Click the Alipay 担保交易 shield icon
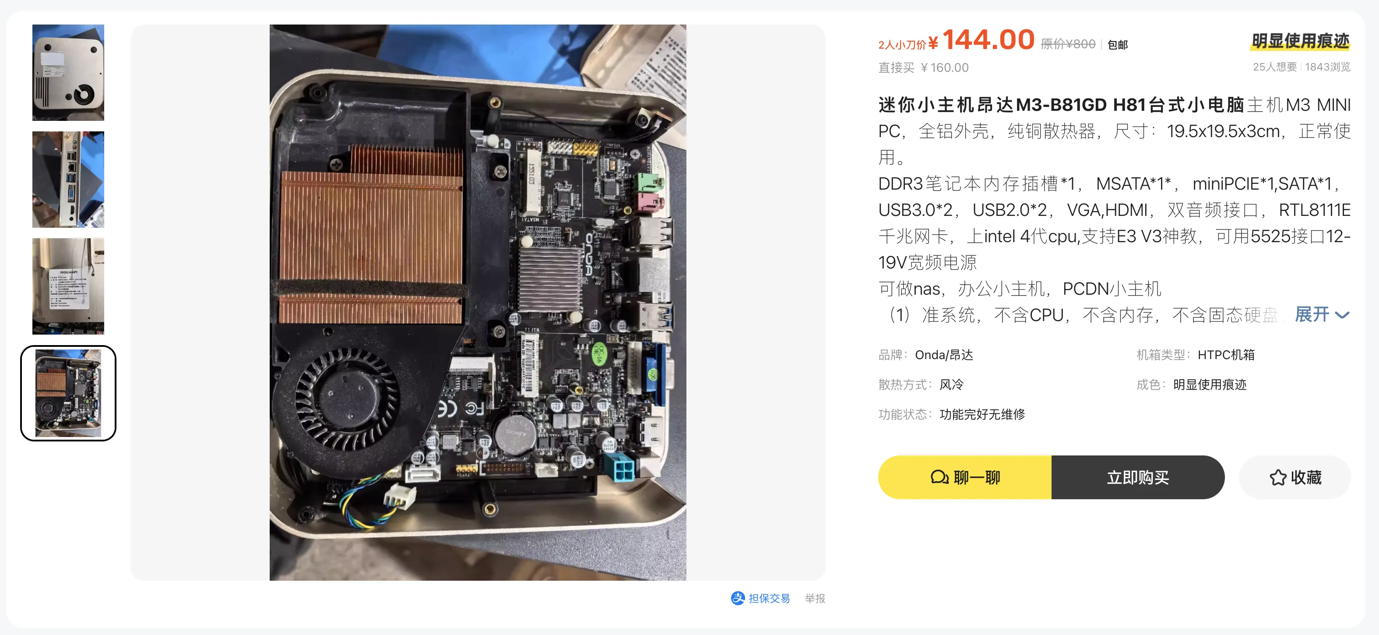This screenshot has height=635, width=1379. pyautogui.click(x=738, y=598)
